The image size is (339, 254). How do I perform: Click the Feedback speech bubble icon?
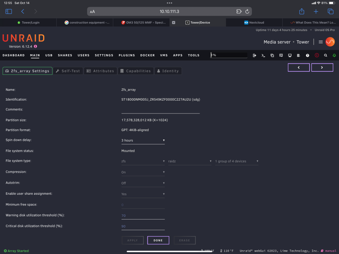281,56
